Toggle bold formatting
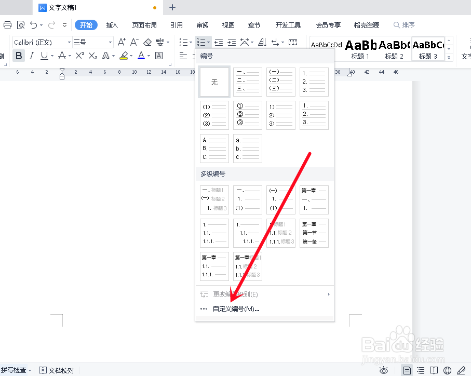This screenshot has width=471, height=376. 19,56
